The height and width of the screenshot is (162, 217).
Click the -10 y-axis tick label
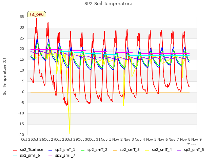click(21, 113)
